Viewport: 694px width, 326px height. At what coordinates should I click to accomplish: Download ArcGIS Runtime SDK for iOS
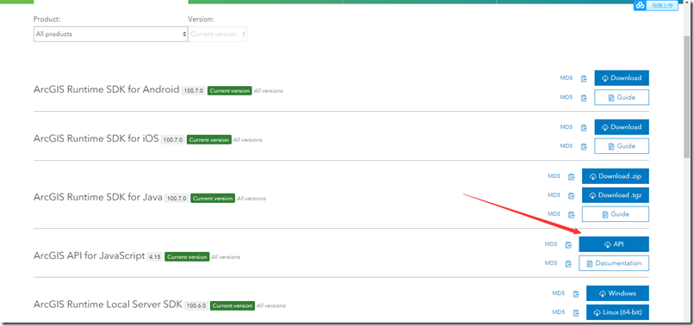pyautogui.click(x=622, y=127)
